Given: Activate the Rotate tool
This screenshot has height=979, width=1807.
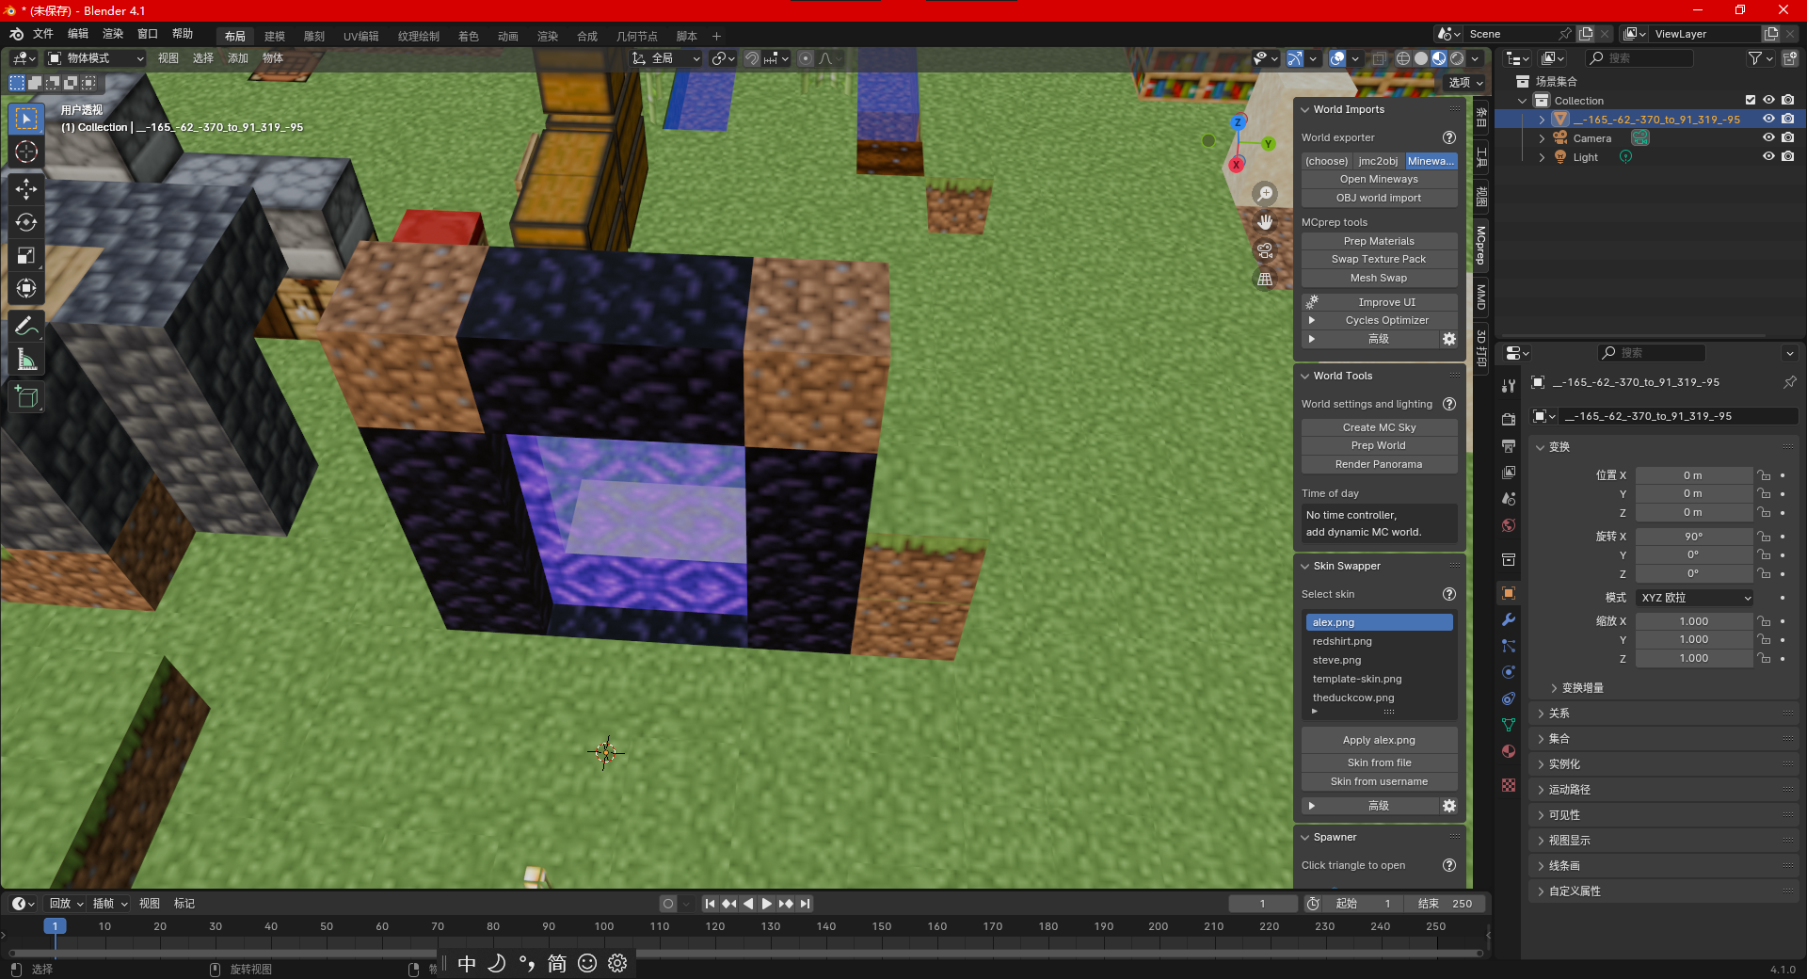Looking at the screenshot, I should pyautogui.click(x=26, y=222).
